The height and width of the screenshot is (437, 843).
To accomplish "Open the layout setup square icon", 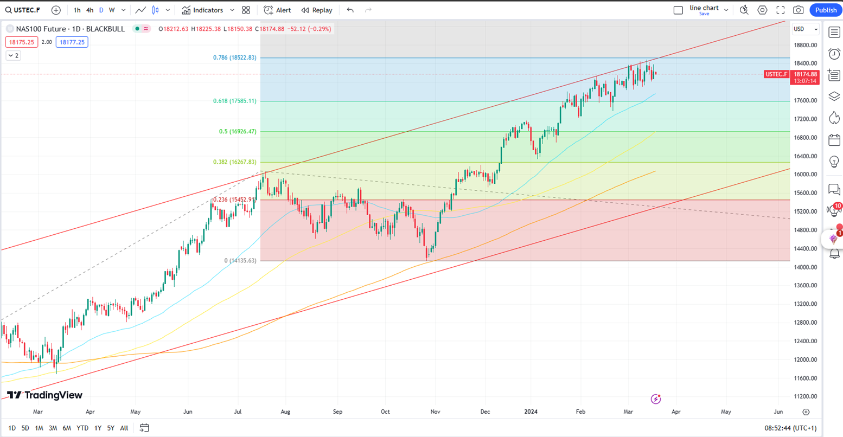I will tap(678, 10).
